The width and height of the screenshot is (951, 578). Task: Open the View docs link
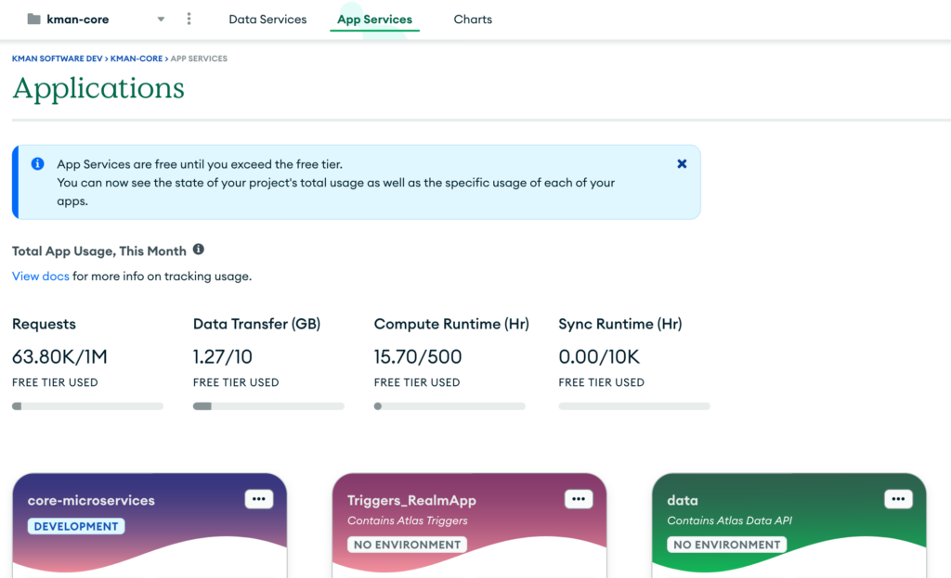41,276
